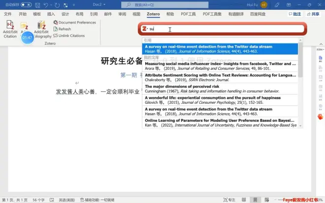
Task: Click the language 英语(美国) status entry
Action: 67,200
